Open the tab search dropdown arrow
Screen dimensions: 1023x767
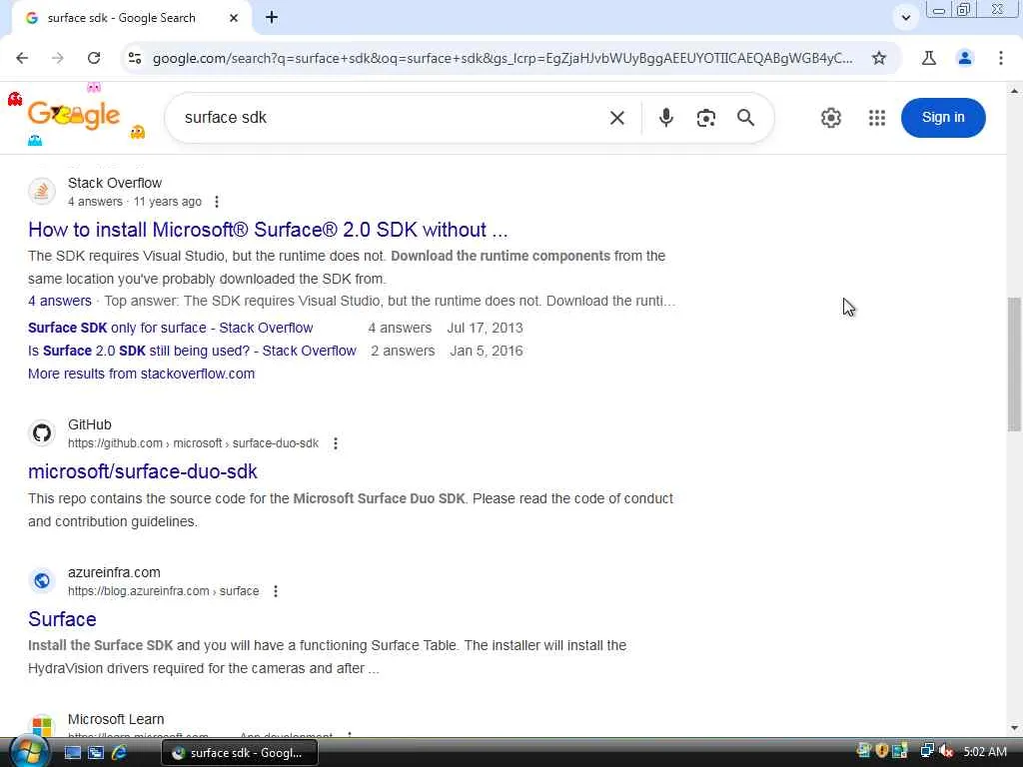[x=905, y=18]
